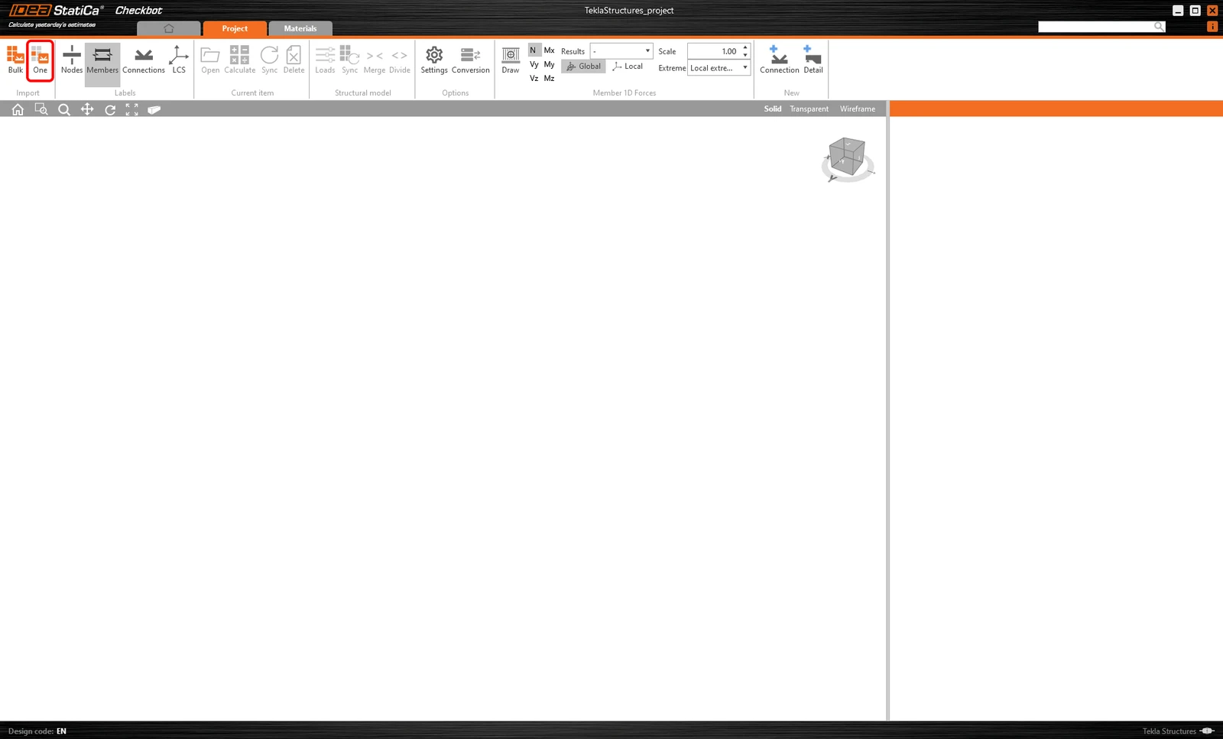Toggle Nodes labels

tap(72, 60)
